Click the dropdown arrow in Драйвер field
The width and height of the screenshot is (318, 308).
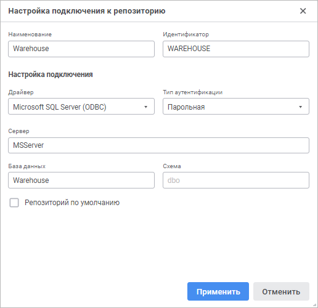pos(145,107)
